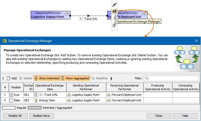This screenshot has width=201, height=121.
Task: Click sending Logistics Supply Point cell in row 1
Action: click(x=86, y=95)
